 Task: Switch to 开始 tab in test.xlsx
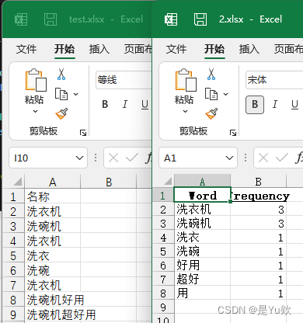[64, 49]
